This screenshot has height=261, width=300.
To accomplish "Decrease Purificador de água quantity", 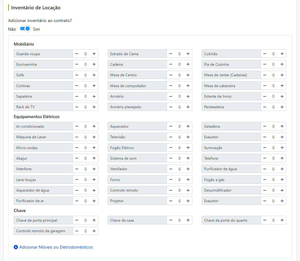I will point(265,169).
